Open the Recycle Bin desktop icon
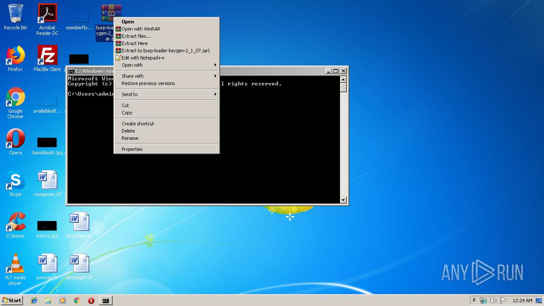This screenshot has height=306, width=544. click(x=15, y=17)
